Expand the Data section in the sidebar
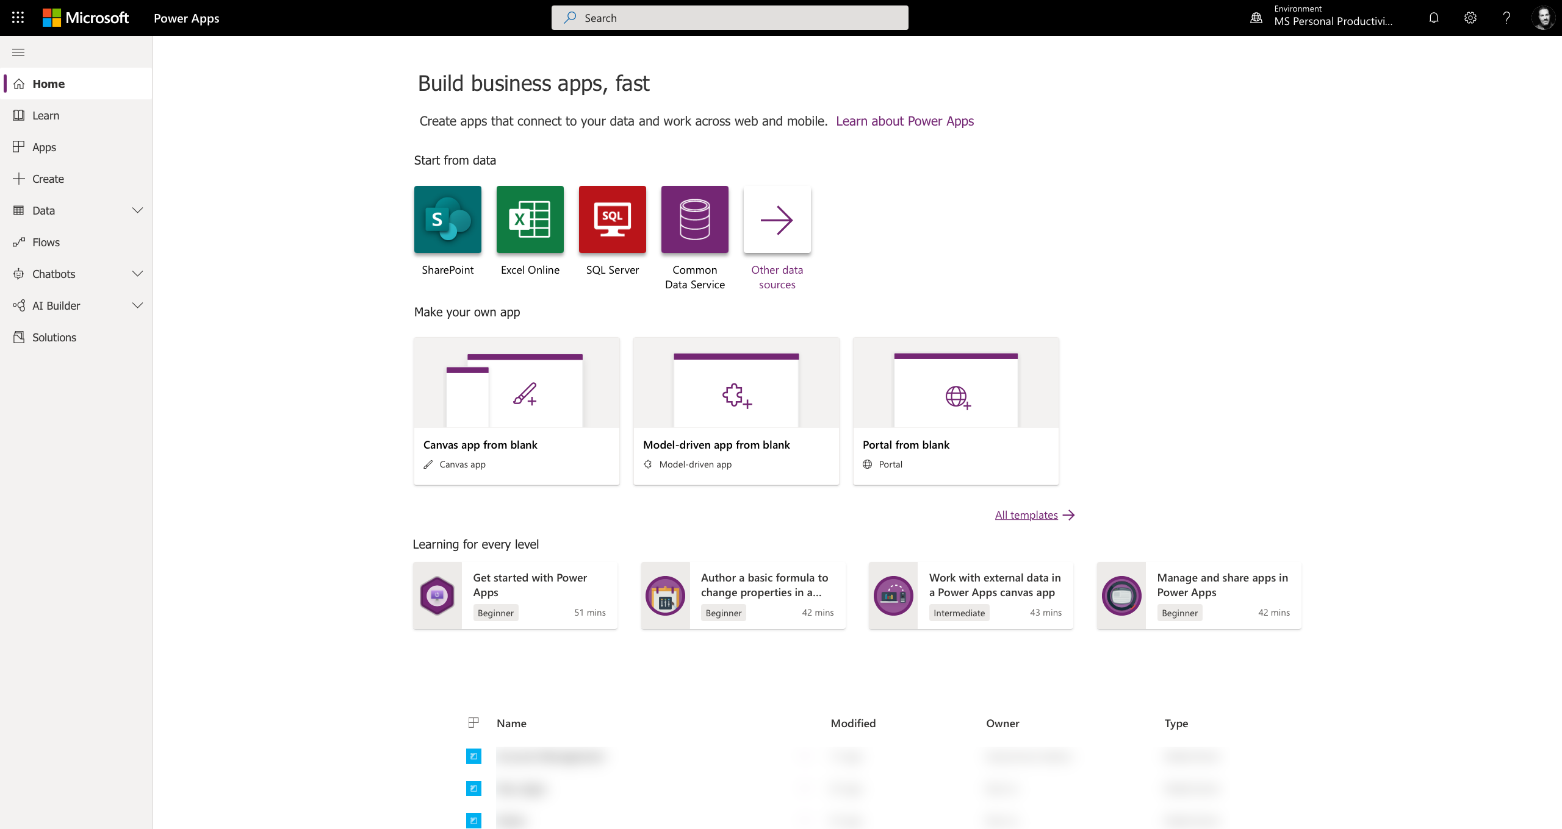Screen dimensions: 1562x829 (x=137, y=210)
